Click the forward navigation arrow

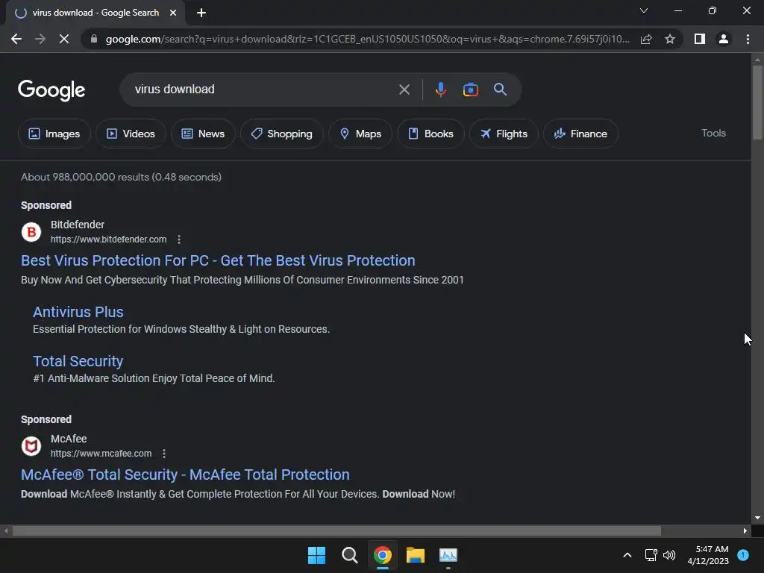pyautogui.click(x=40, y=39)
